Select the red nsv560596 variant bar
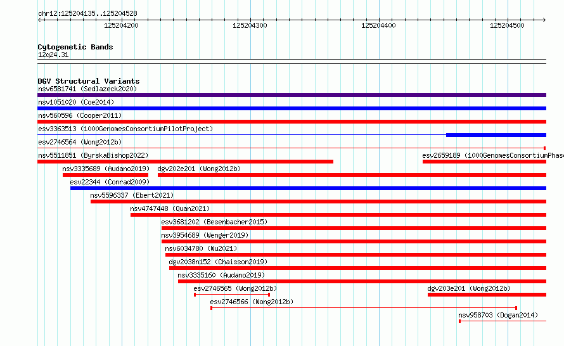564x346 pixels. [292, 122]
